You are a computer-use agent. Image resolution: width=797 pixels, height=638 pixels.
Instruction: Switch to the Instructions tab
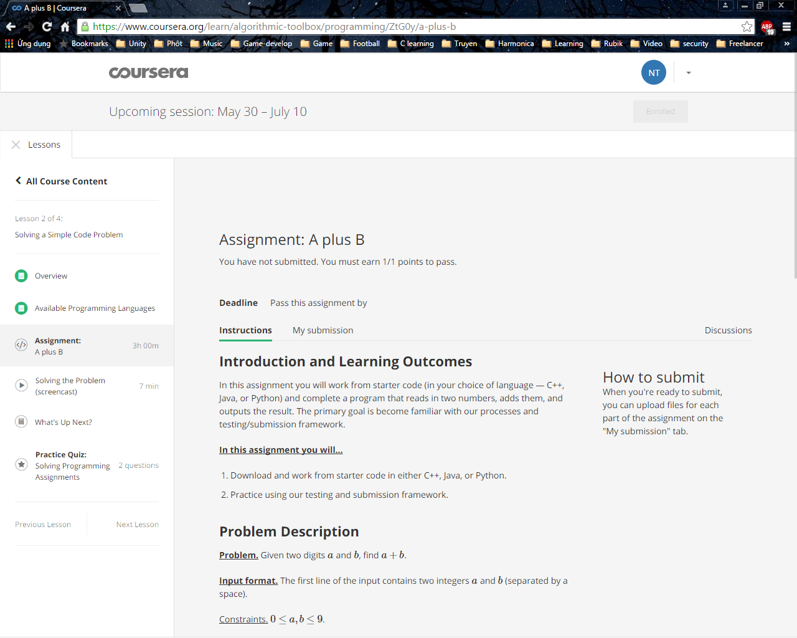[245, 330]
